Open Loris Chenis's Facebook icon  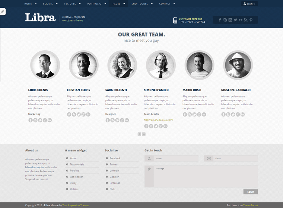[x=31, y=120]
